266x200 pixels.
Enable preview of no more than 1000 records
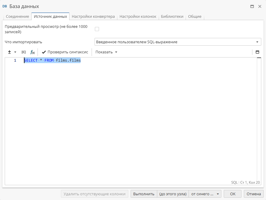97,28
